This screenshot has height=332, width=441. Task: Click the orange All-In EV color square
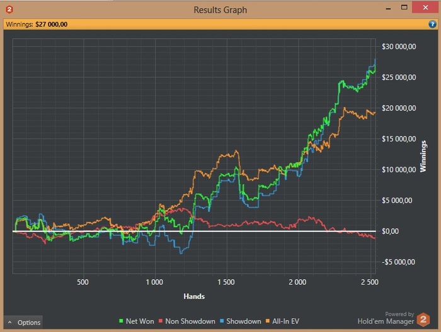[268, 321]
